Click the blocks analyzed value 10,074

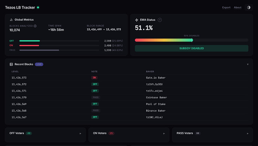15,30
